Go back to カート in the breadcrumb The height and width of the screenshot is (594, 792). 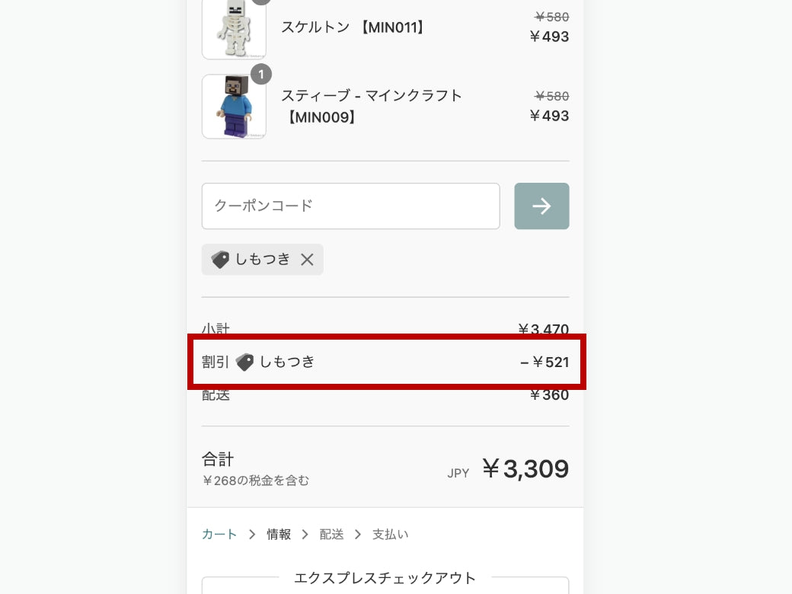pos(219,535)
